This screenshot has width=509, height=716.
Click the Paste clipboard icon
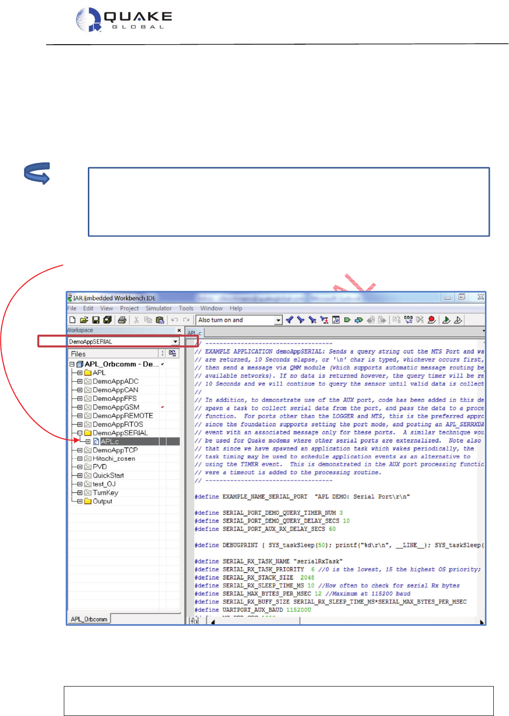pos(160,320)
